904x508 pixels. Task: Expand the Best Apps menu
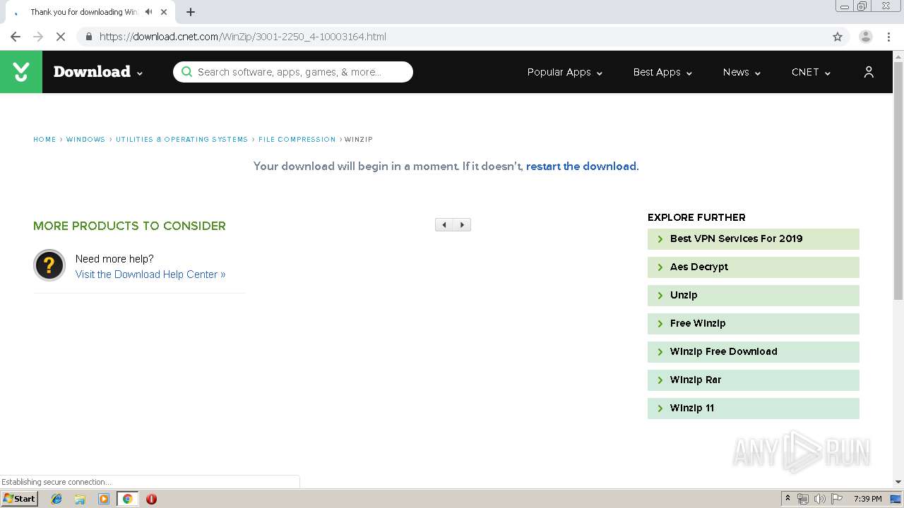pos(662,72)
